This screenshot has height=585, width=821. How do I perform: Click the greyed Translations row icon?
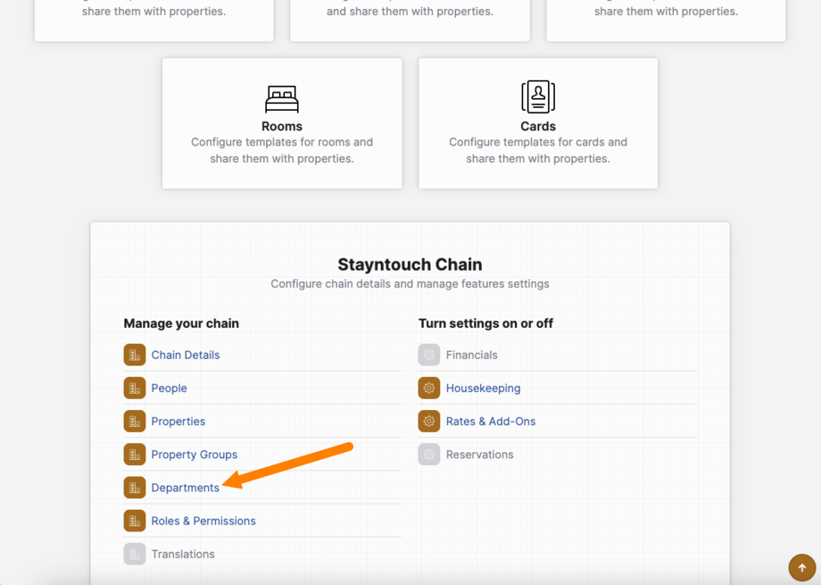pyautogui.click(x=135, y=554)
